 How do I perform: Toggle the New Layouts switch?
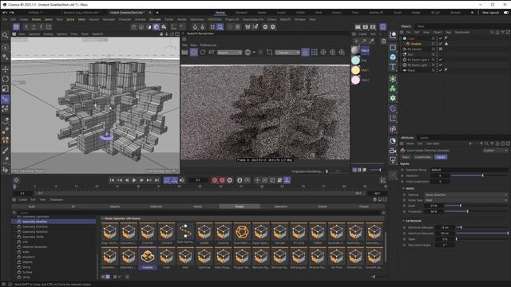click(506, 13)
